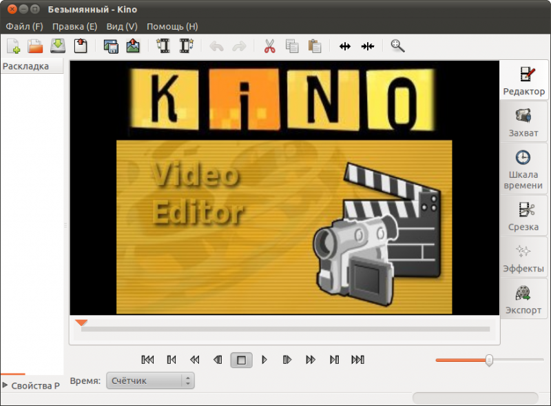This screenshot has width=551, height=406.
Task: Open the Файл (F) menu
Action: coord(24,26)
